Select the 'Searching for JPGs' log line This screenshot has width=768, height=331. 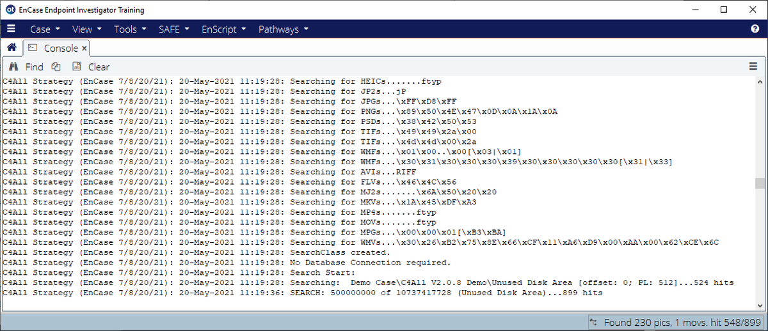[x=230, y=102]
